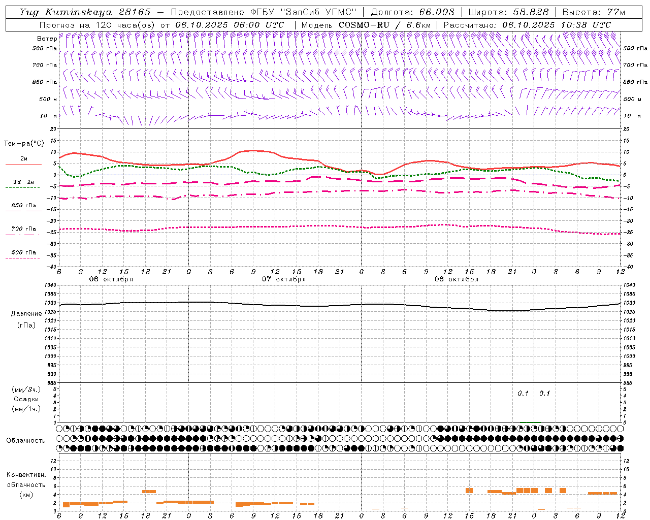Click the Тем-ра(°C) axis title
650x520 pixels.
tap(24, 144)
